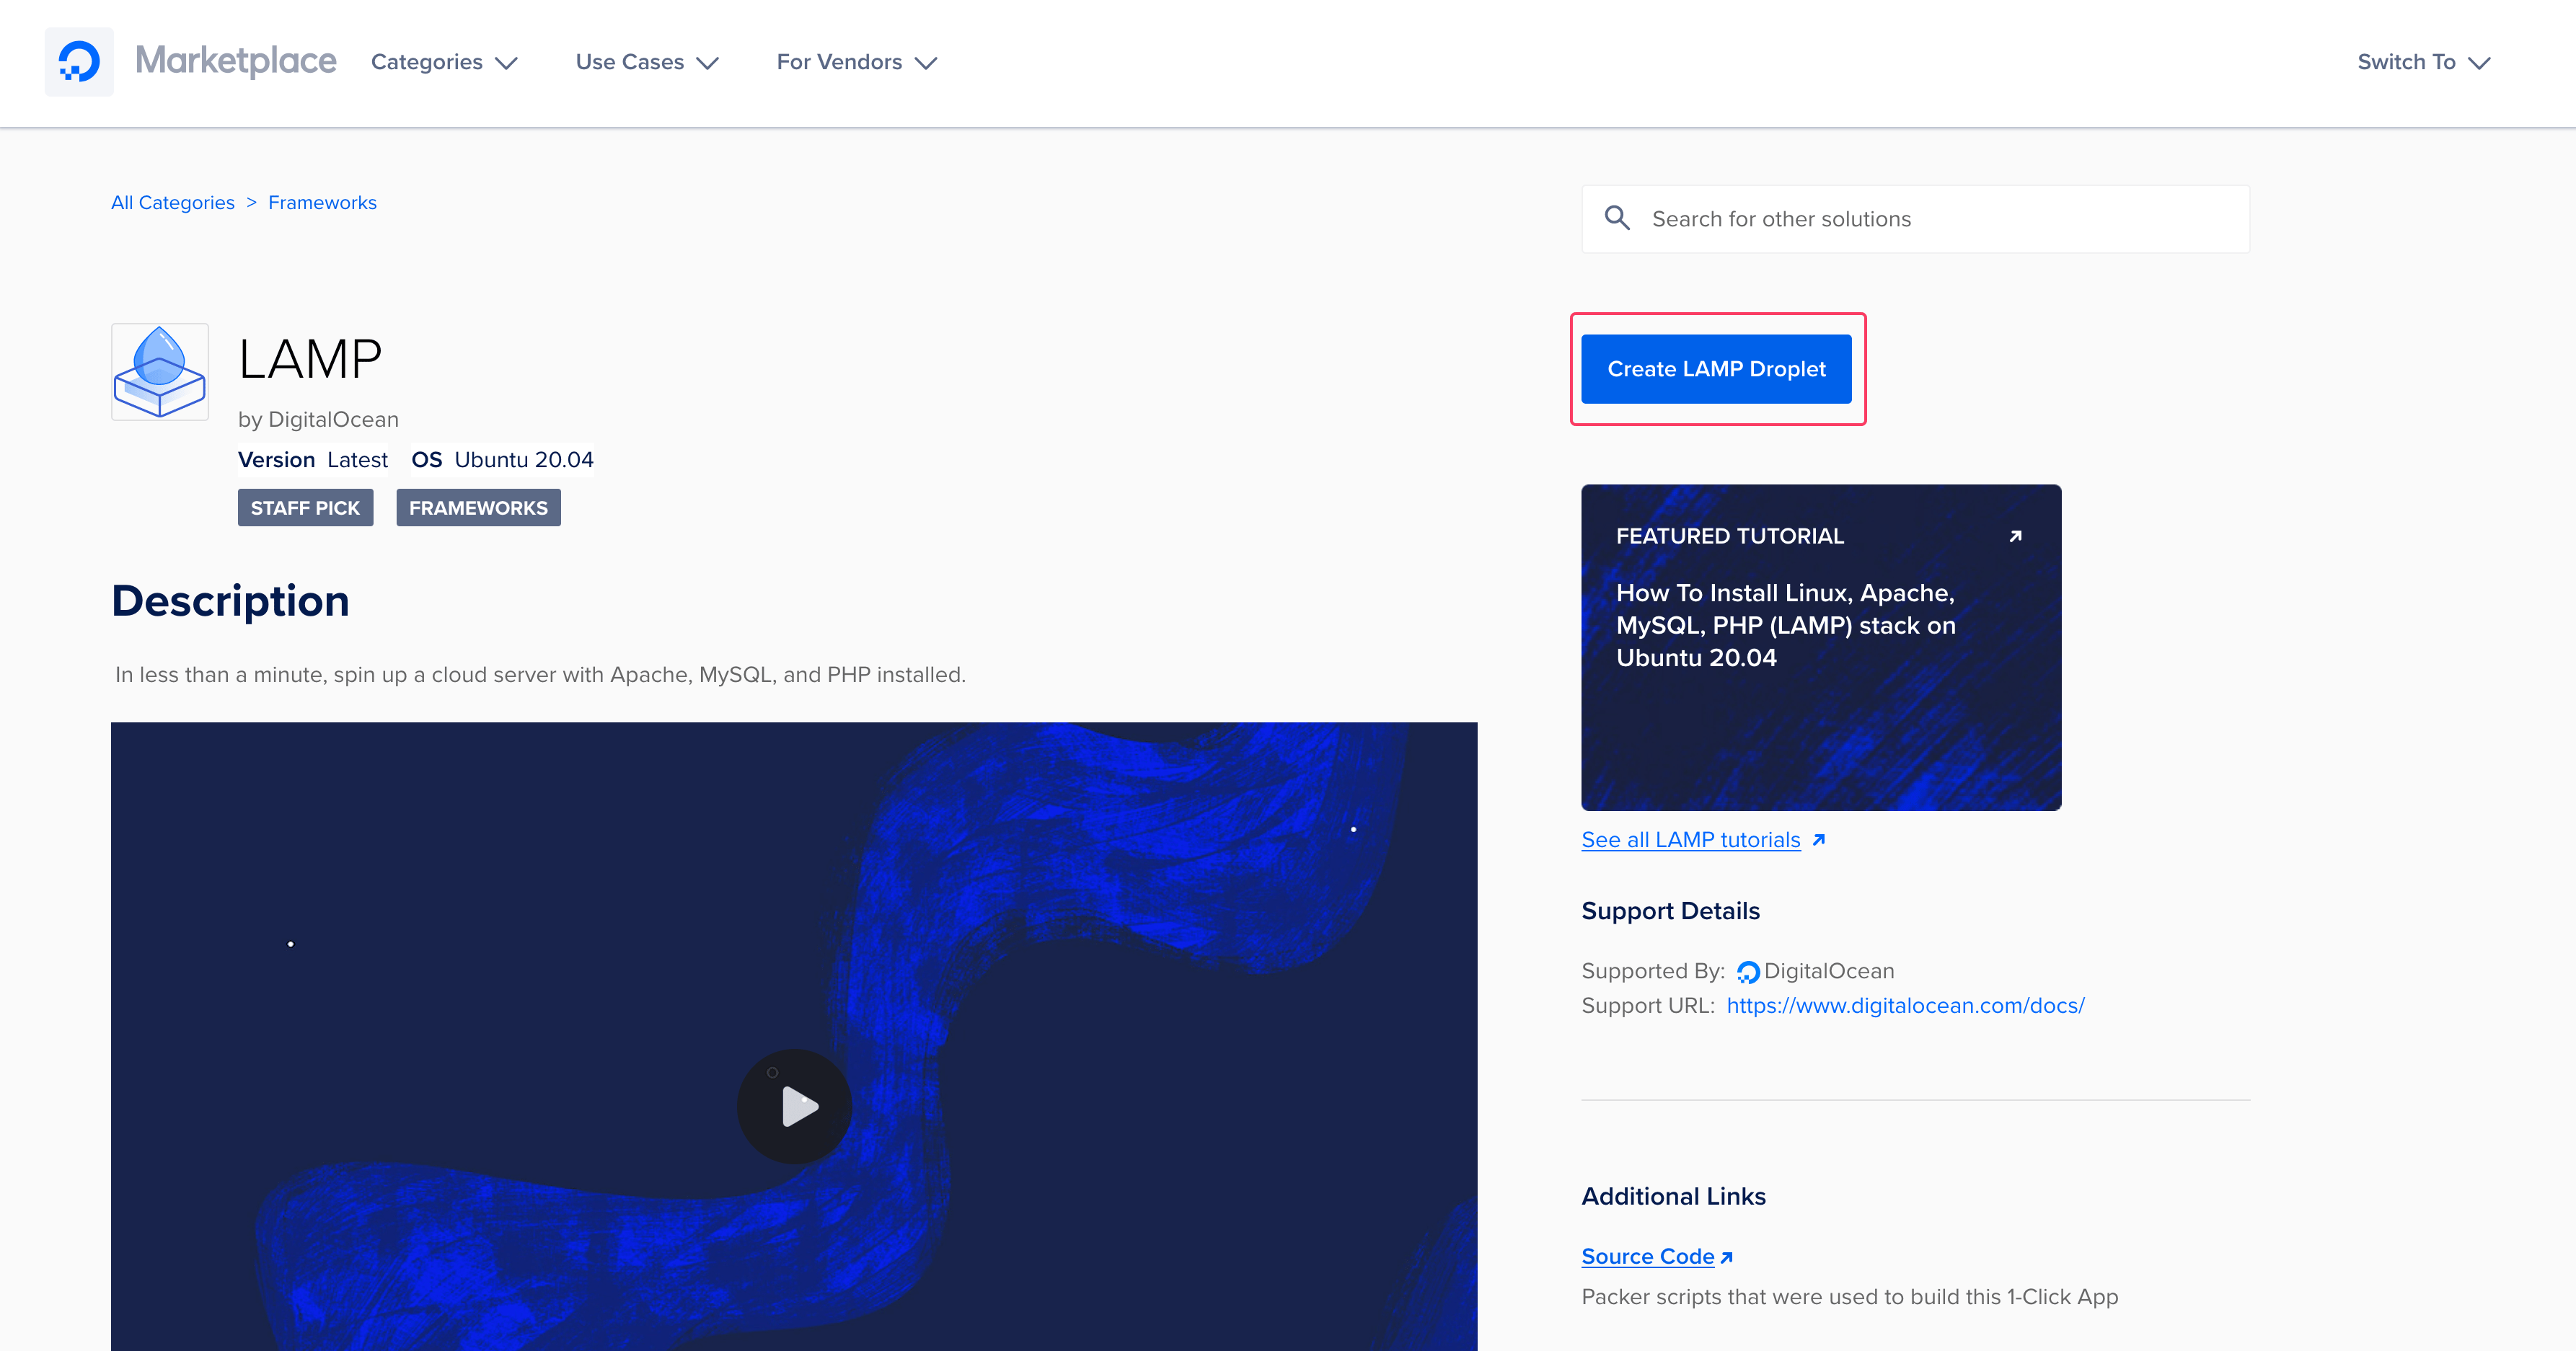Open the DigitalOcean docs support URL

tap(1905, 1006)
